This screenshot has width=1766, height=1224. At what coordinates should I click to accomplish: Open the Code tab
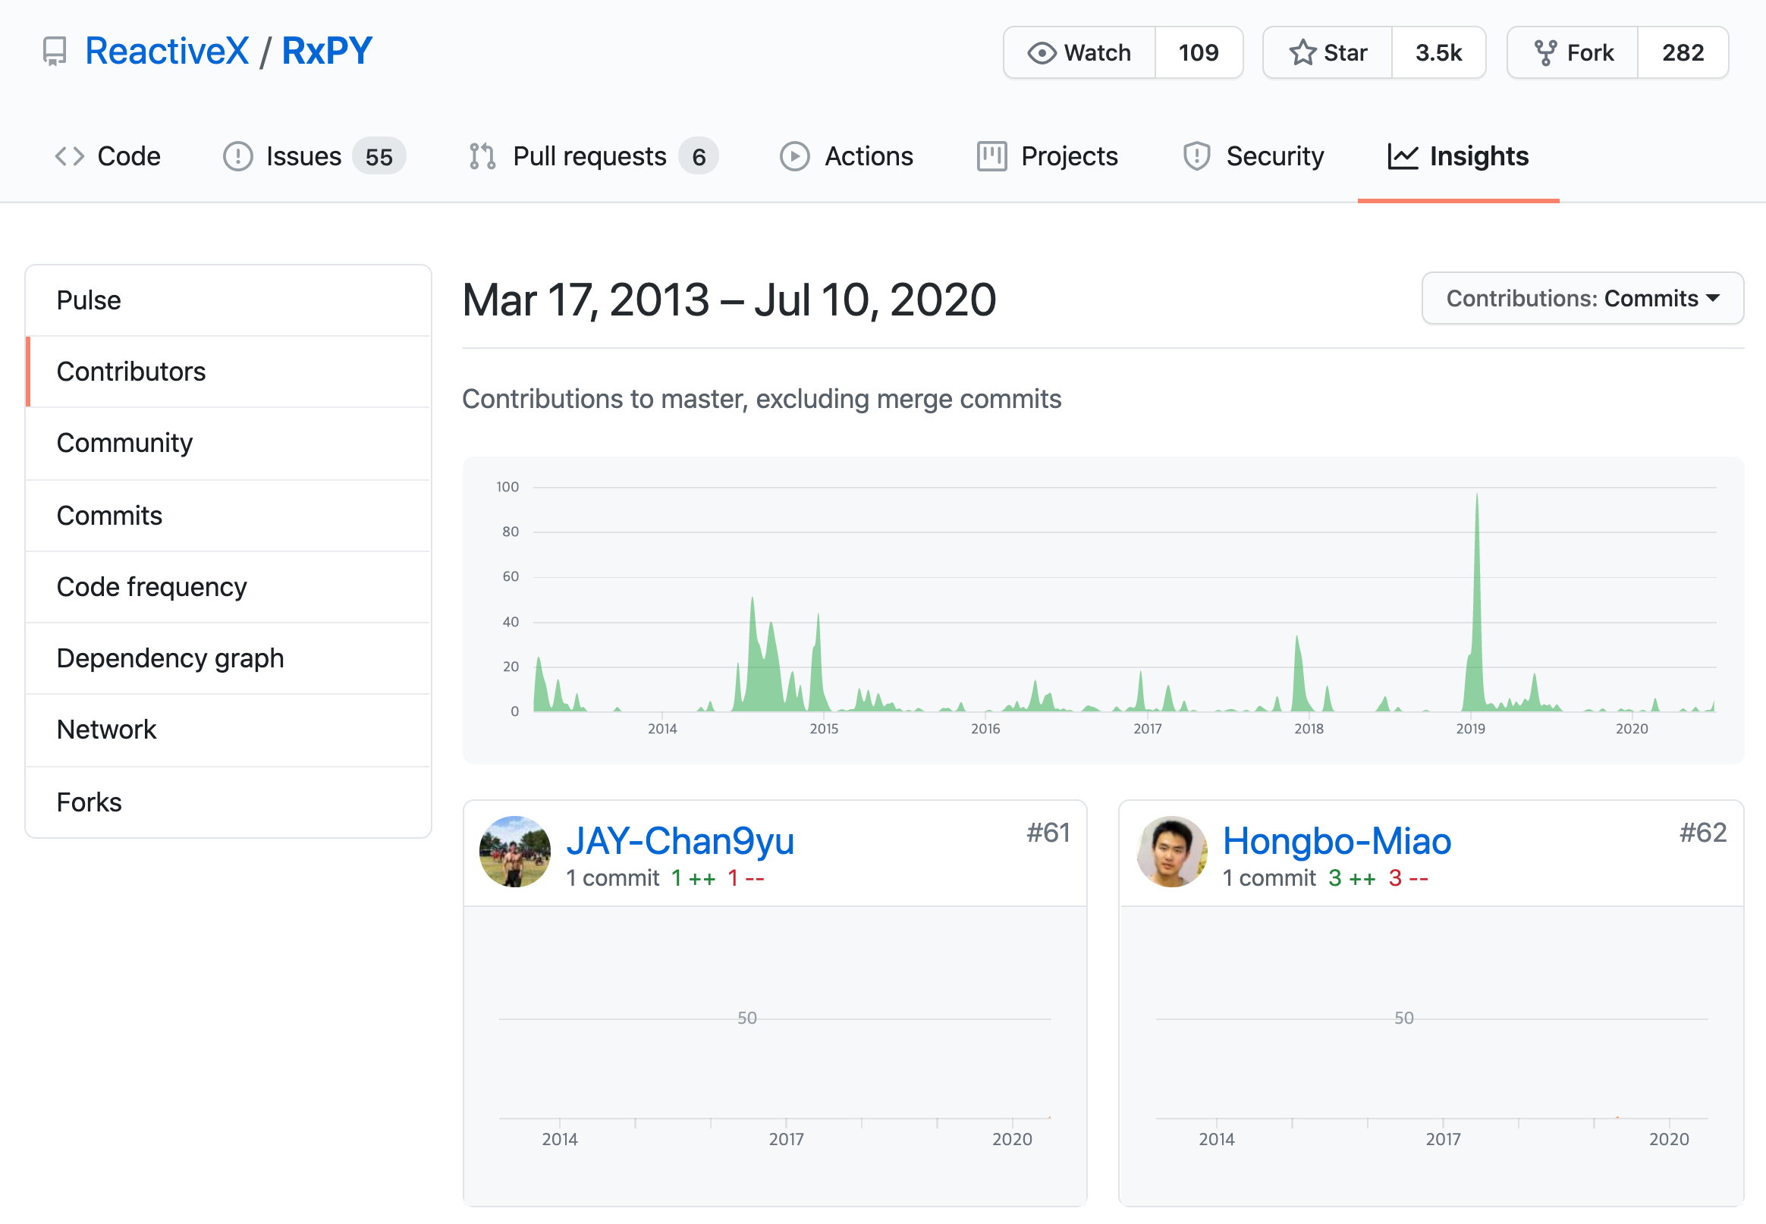108,156
